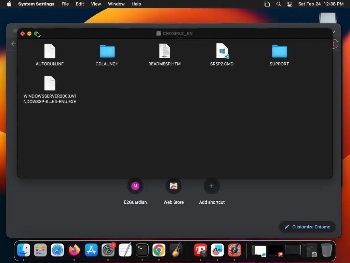Restore the minimized white window in Dock
350x263 pixels.
pyautogui.click(x=259, y=250)
